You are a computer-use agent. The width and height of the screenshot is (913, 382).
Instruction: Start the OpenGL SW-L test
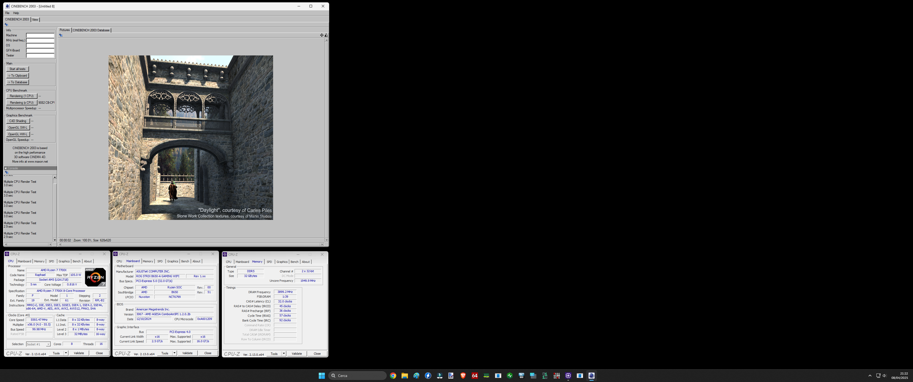click(x=18, y=128)
